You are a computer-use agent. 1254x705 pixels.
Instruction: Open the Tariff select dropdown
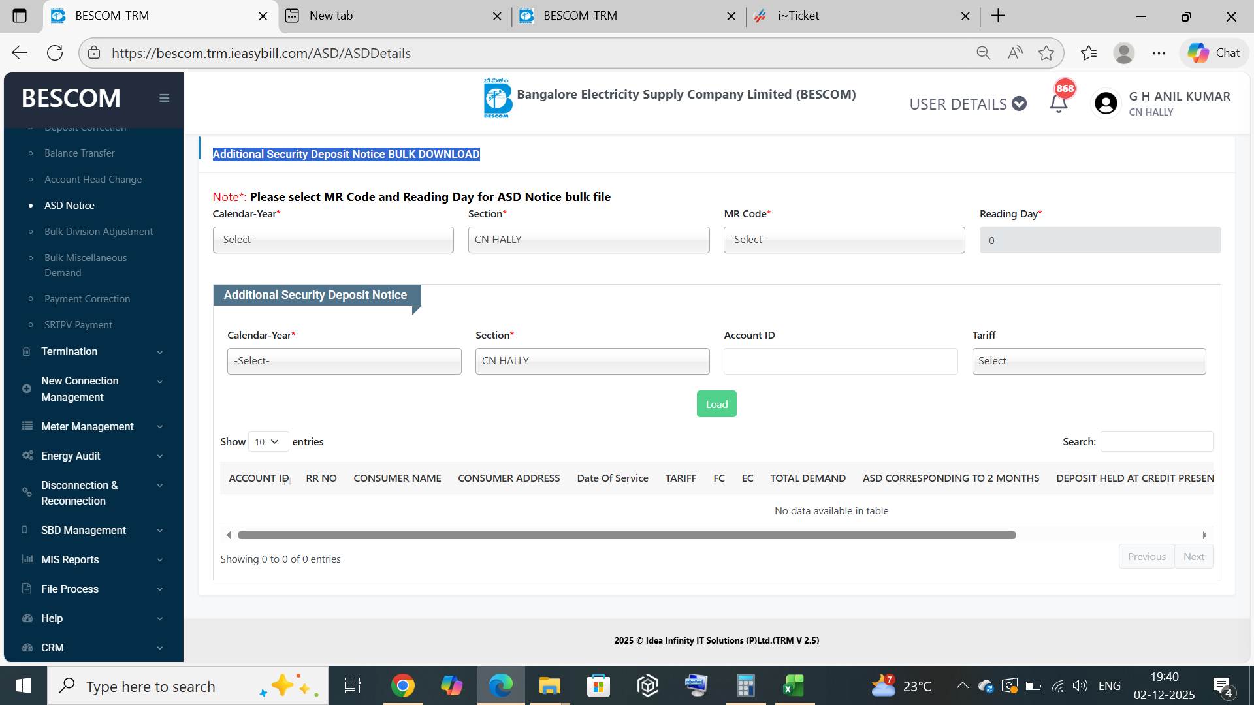tap(1089, 361)
